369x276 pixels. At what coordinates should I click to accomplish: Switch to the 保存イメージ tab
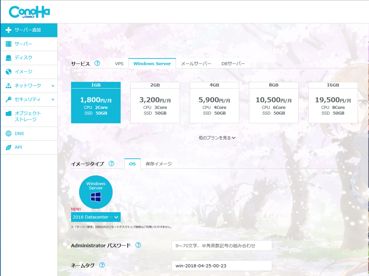[159, 164]
